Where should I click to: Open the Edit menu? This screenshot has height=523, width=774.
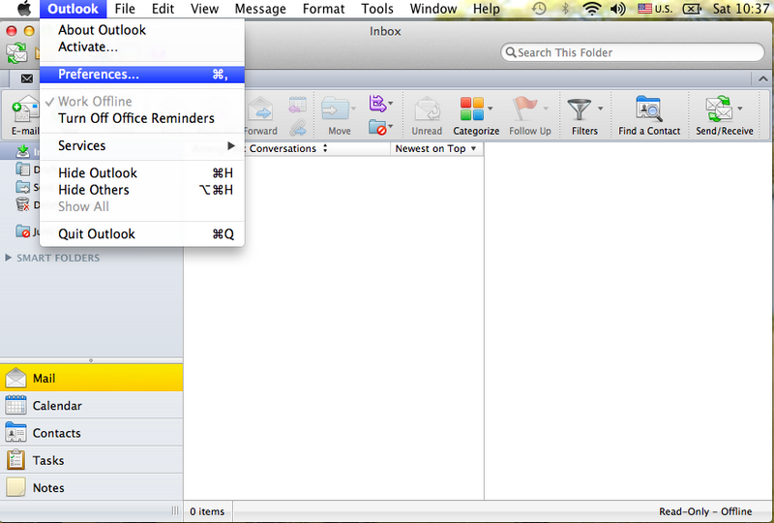point(163,9)
